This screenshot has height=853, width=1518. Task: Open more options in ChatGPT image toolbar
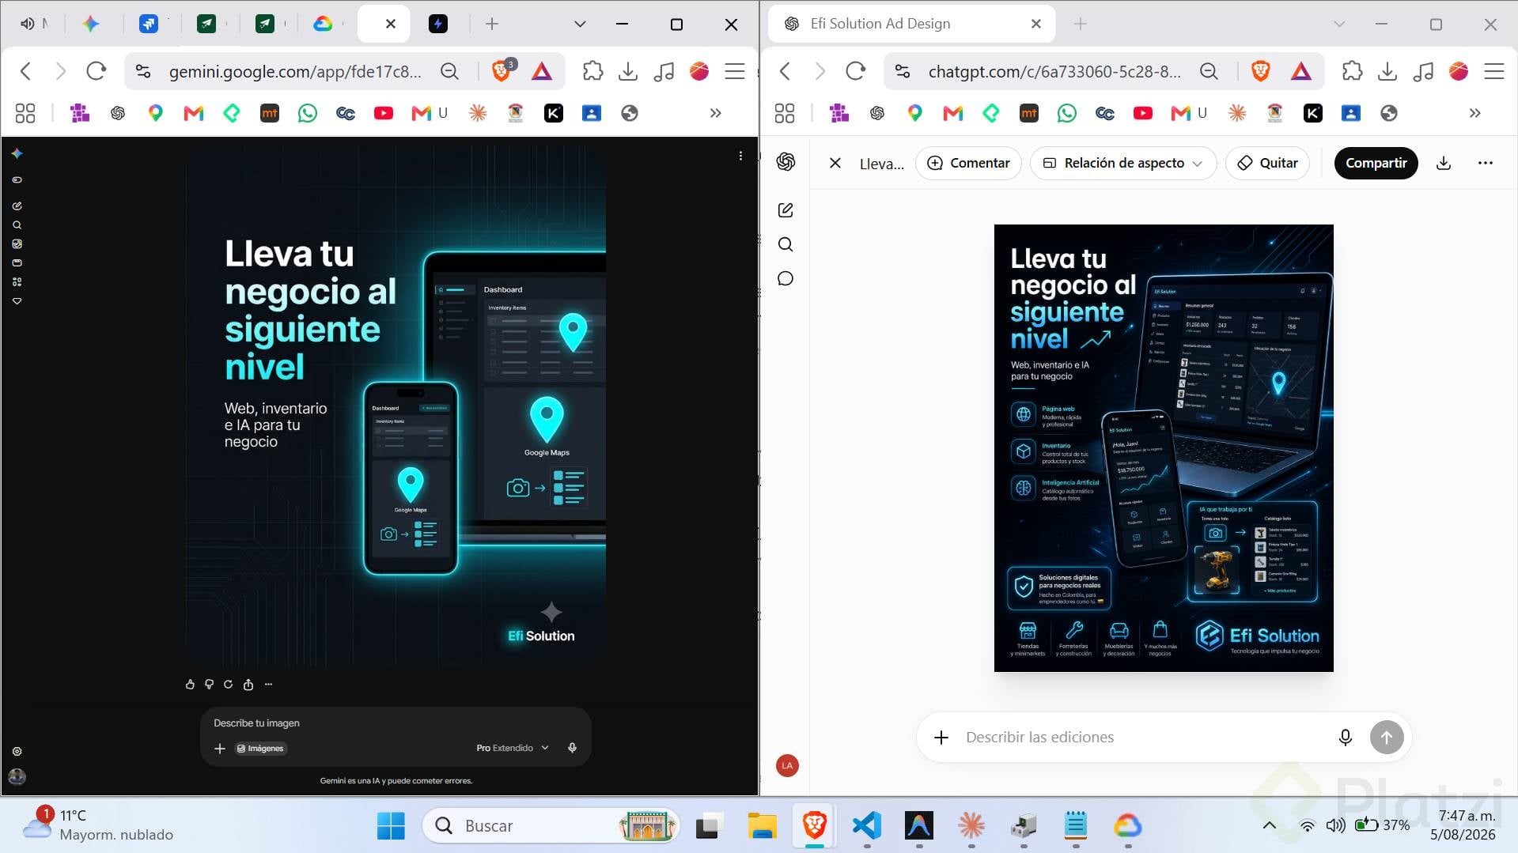pos(1486,163)
